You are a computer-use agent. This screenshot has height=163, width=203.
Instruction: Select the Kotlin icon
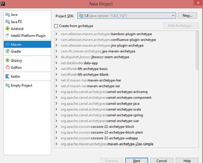pyautogui.click(x=7, y=76)
